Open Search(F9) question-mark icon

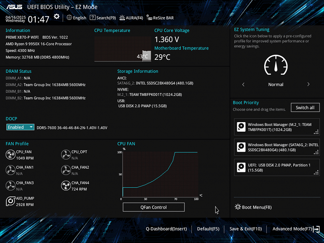[x=92, y=17]
